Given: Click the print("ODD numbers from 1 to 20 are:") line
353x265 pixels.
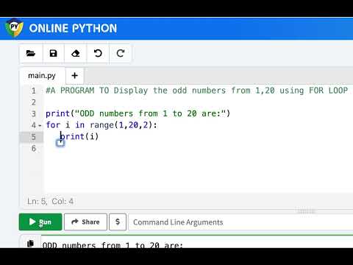Looking at the screenshot, I should coord(138,113).
